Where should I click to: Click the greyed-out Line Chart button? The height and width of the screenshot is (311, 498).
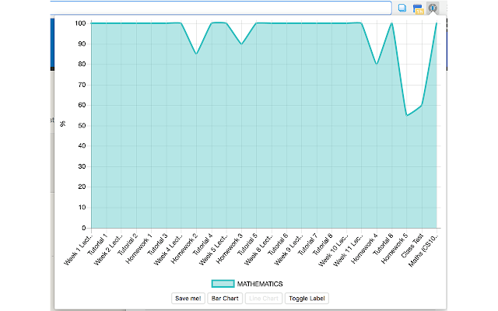(264, 299)
